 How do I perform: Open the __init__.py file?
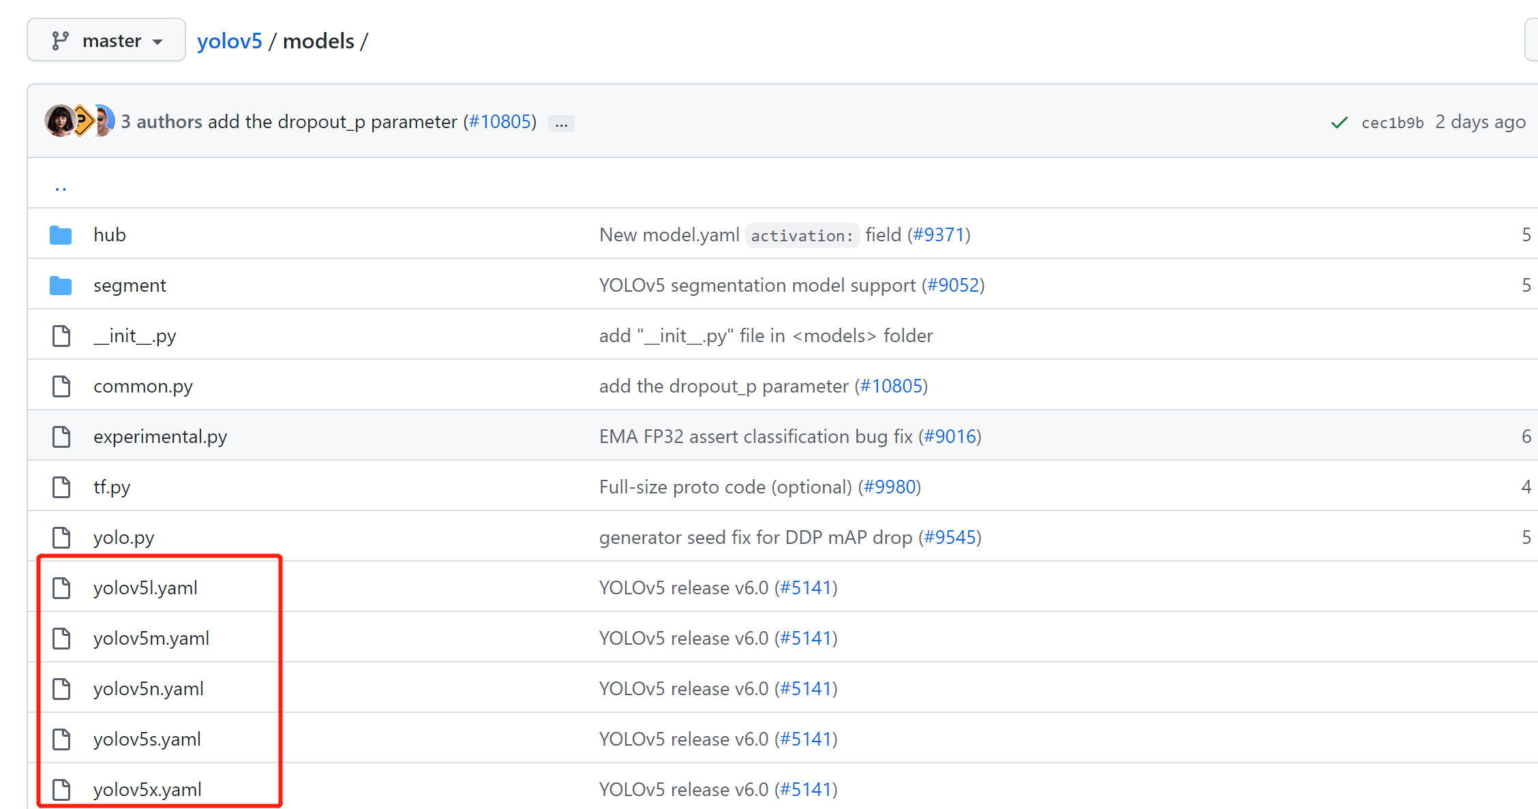click(x=135, y=335)
